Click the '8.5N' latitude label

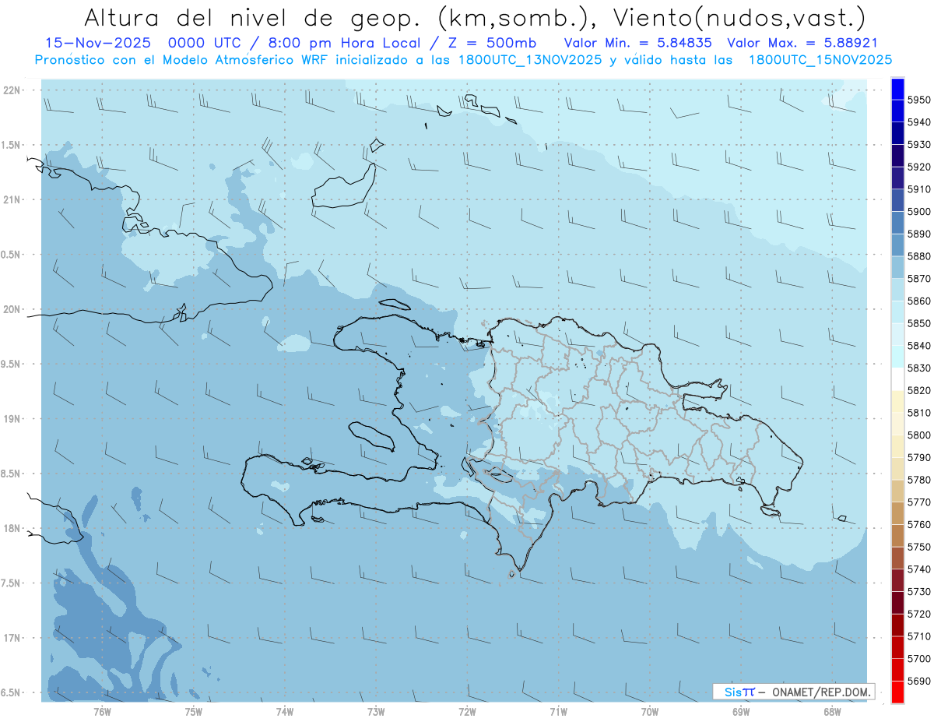[11, 474]
